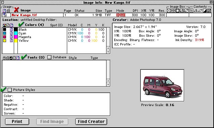Click the page icon in the Yellow color row

click(x=11, y=40)
